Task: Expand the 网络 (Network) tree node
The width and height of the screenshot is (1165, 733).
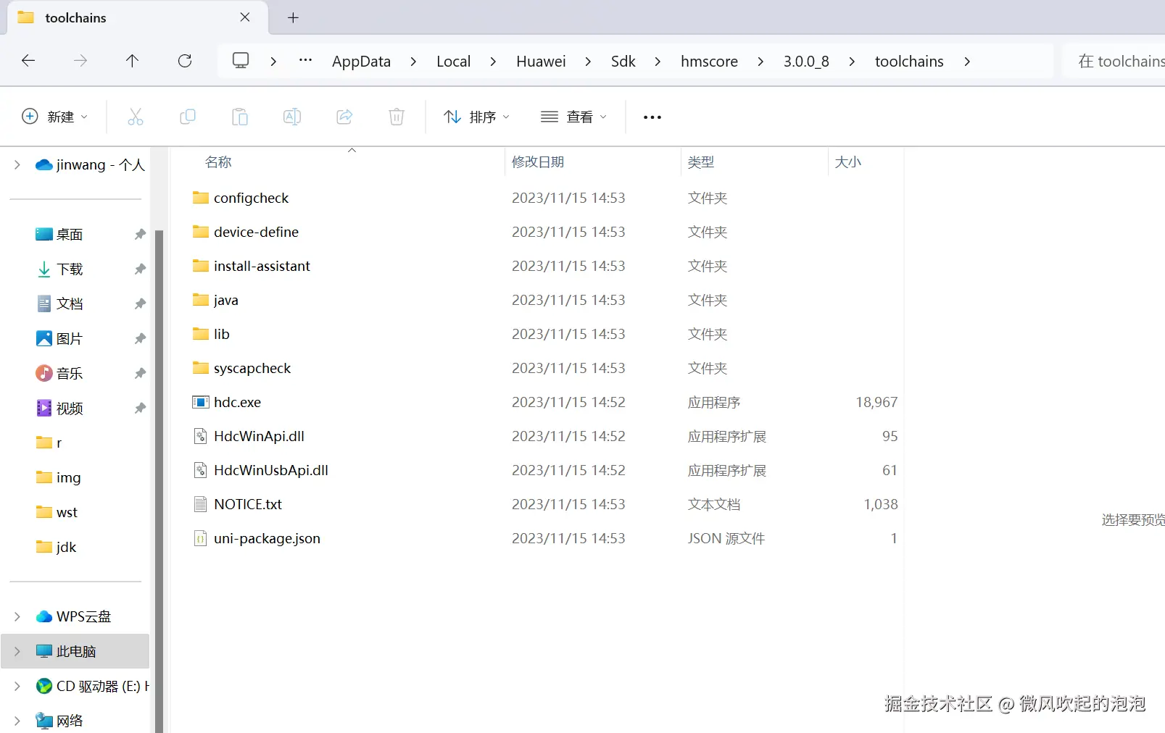Action: click(x=17, y=721)
